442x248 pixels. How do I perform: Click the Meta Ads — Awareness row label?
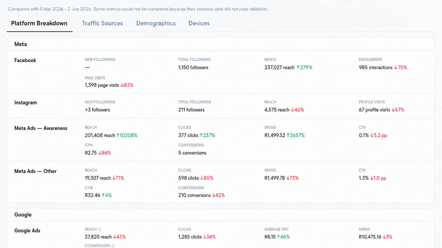click(41, 128)
